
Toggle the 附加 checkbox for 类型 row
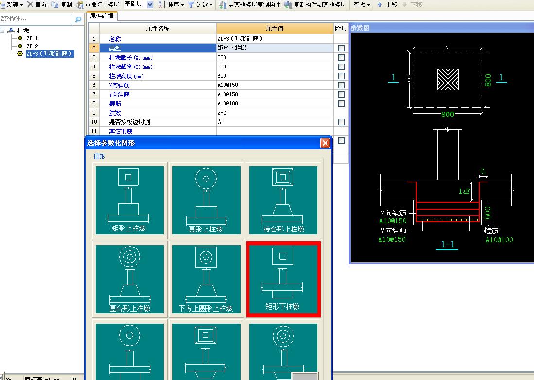coord(341,49)
